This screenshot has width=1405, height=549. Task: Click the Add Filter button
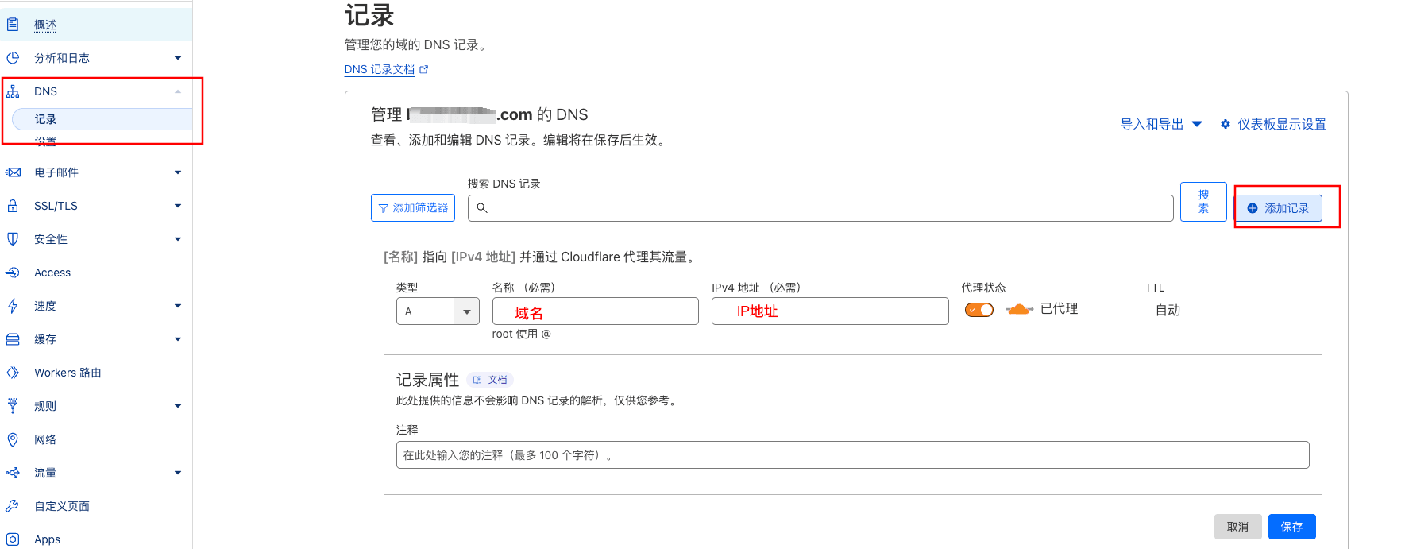tap(413, 207)
